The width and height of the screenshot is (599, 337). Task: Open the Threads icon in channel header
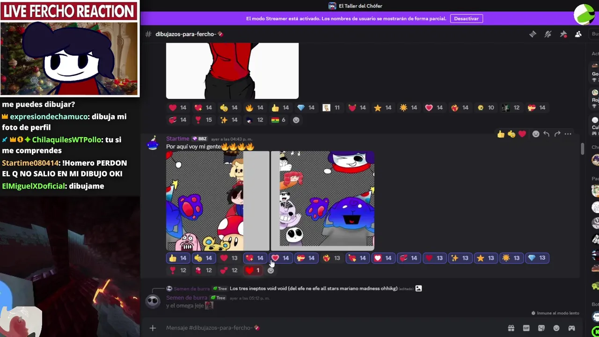(533, 34)
